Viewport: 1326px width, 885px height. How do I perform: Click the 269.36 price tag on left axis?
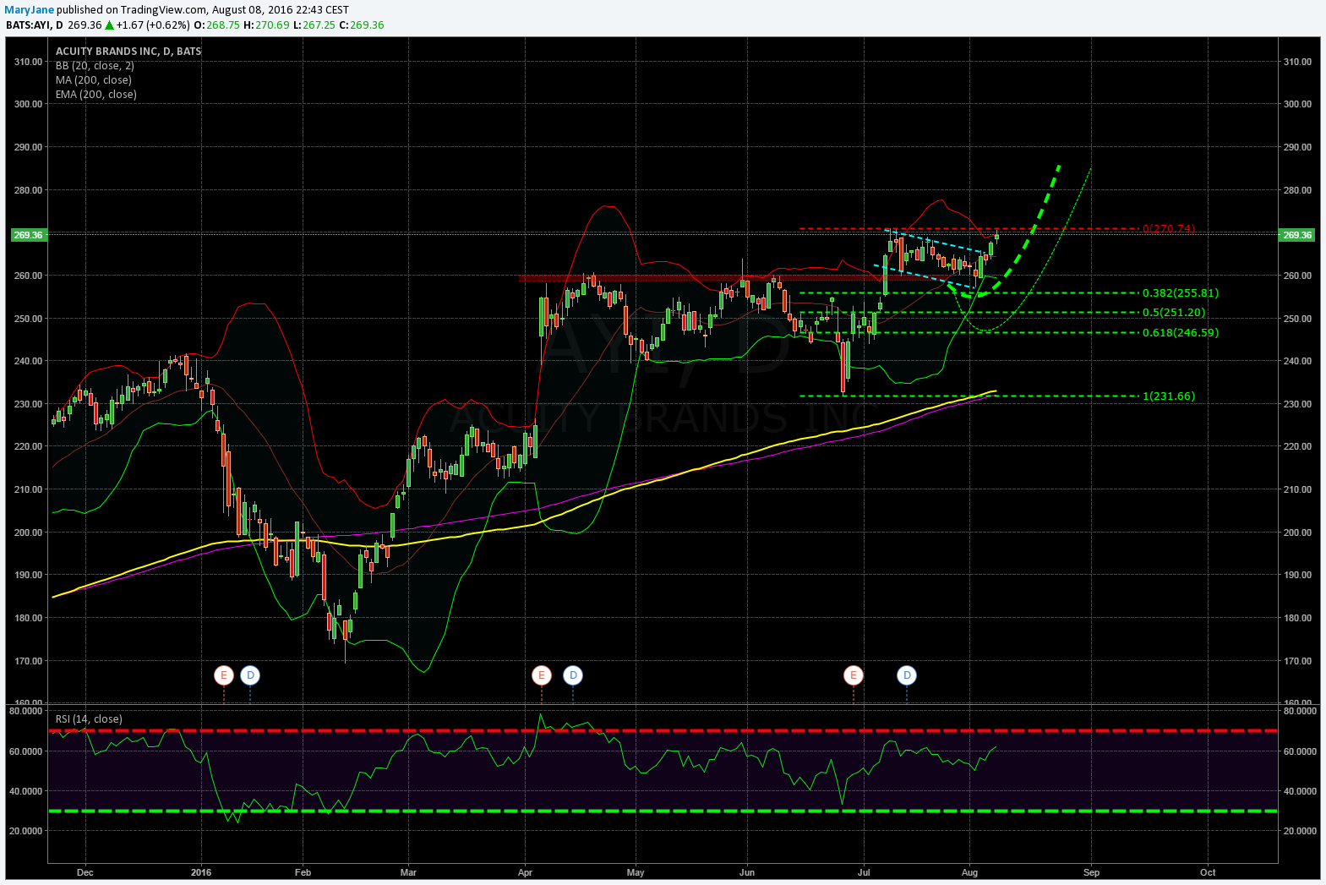point(28,235)
